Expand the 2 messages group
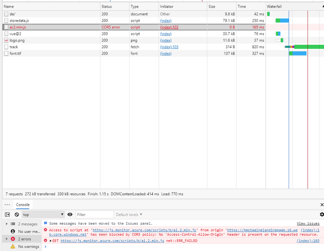Viewport: 324px width, 251px height. [6, 224]
